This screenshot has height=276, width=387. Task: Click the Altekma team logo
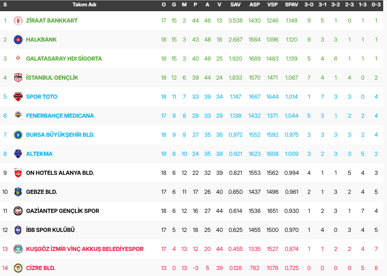point(18,154)
